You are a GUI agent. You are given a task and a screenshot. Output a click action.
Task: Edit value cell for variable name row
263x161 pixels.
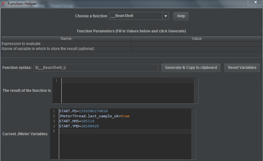click(197, 49)
